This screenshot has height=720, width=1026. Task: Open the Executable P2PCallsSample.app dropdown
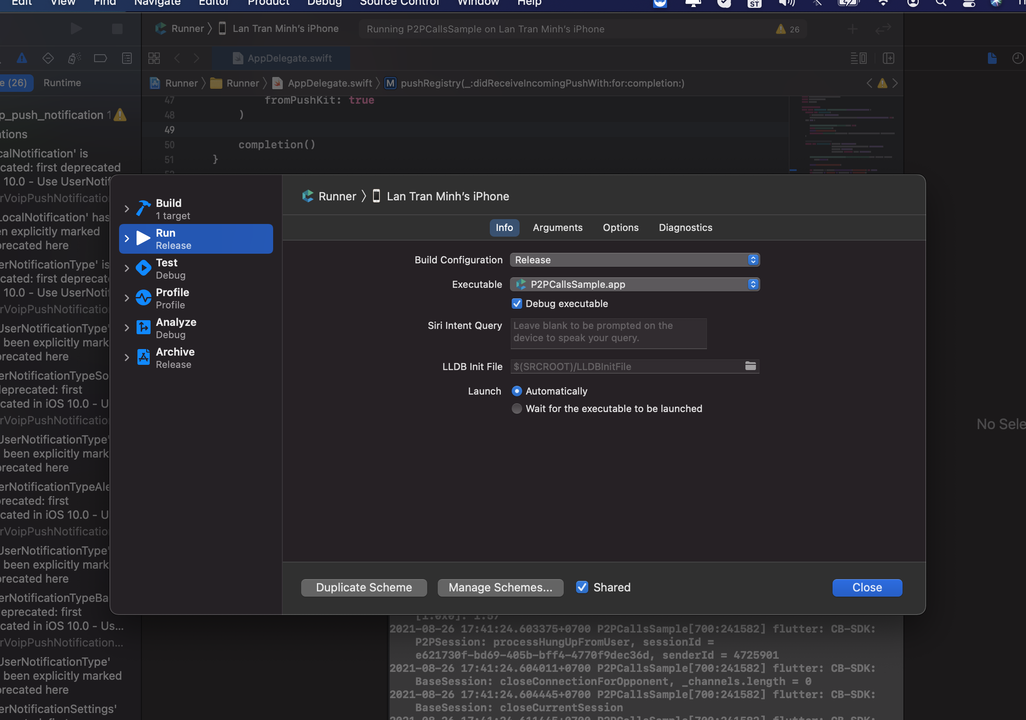point(635,284)
